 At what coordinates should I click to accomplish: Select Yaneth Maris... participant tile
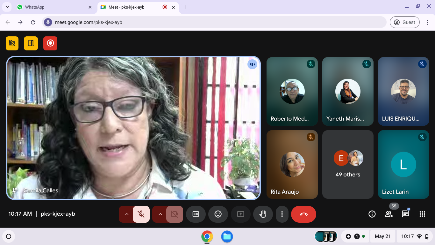(x=348, y=91)
